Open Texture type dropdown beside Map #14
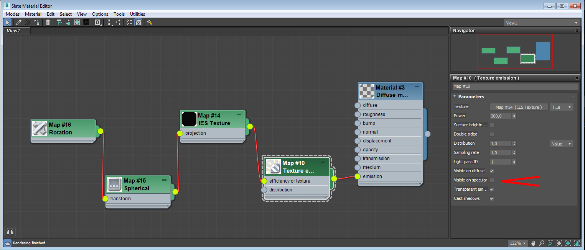 point(562,107)
